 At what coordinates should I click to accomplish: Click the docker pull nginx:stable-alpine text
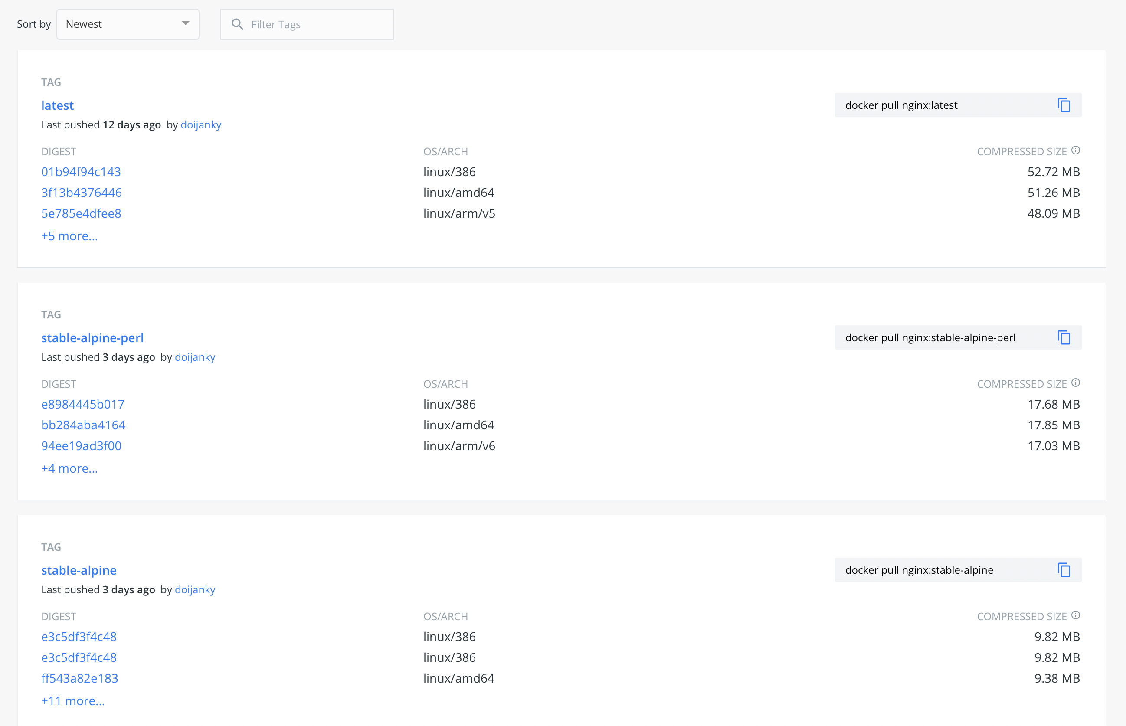pyautogui.click(x=919, y=569)
